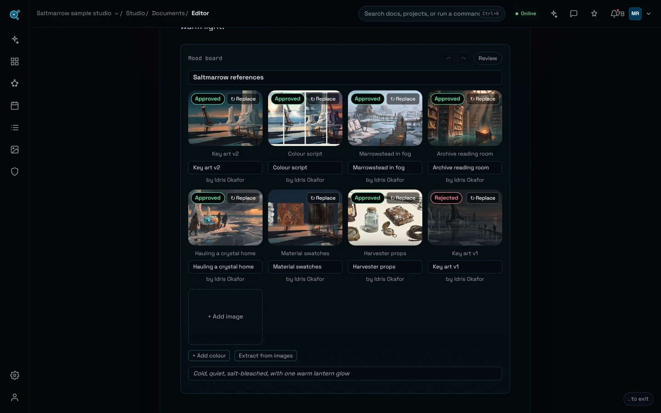The width and height of the screenshot is (661, 413).
Task: Click the Colour script caption input field
Action: (305, 167)
